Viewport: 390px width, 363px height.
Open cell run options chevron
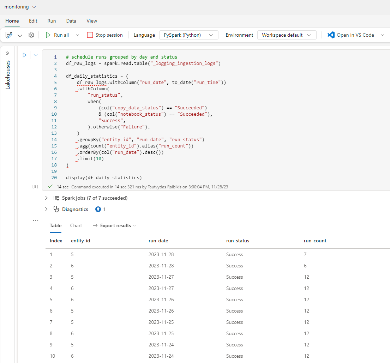click(36, 55)
